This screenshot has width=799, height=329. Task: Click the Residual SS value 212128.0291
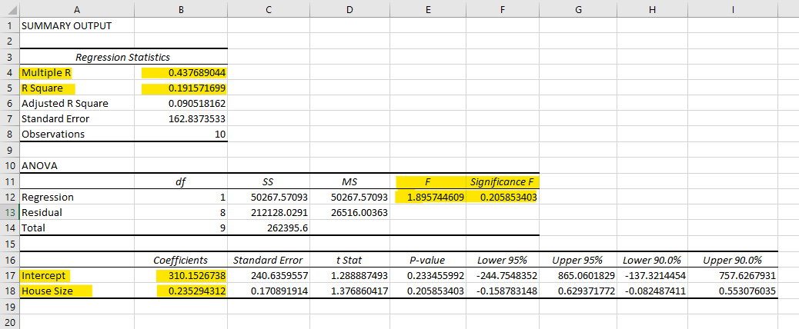click(x=269, y=213)
